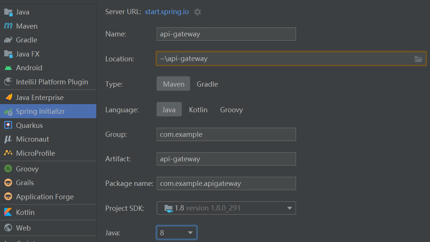
Task: Click the Spring Initializr leaf icon
Action: tap(8, 112)
